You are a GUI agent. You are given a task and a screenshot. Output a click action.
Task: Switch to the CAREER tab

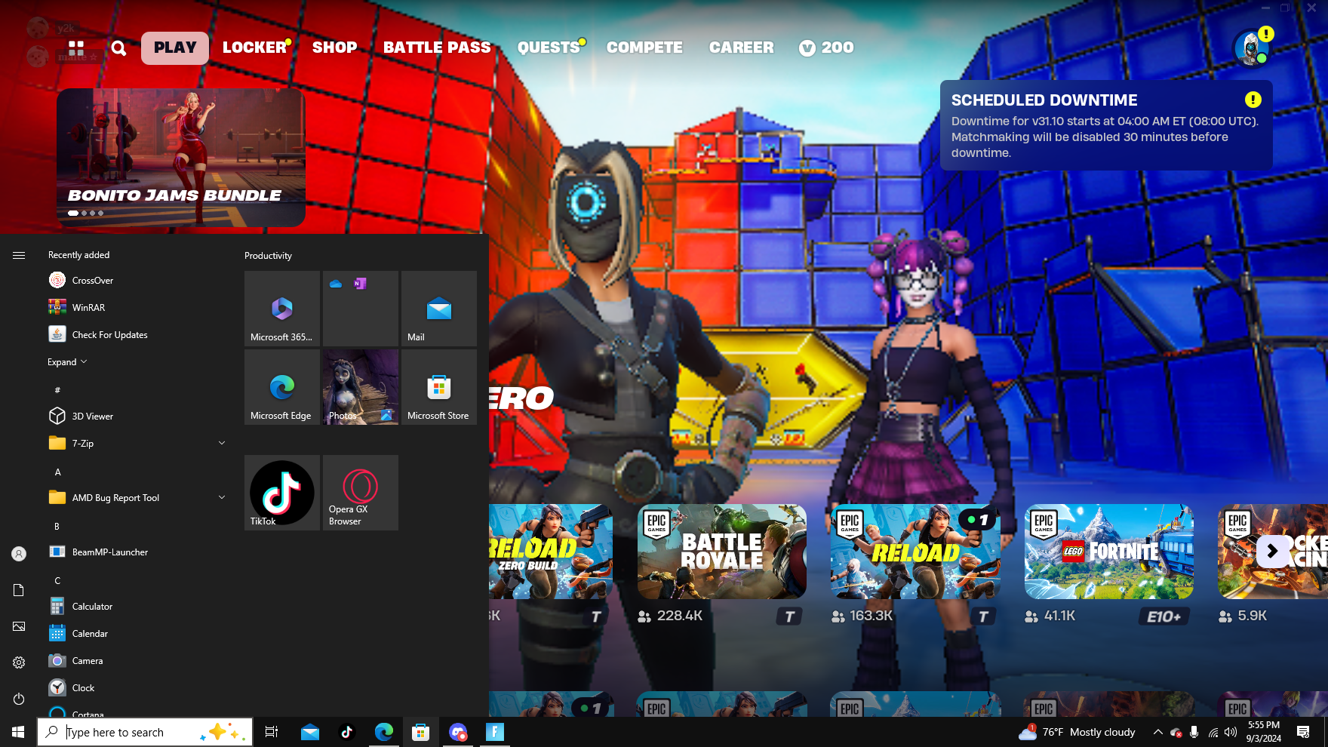(x=742, y=48)
